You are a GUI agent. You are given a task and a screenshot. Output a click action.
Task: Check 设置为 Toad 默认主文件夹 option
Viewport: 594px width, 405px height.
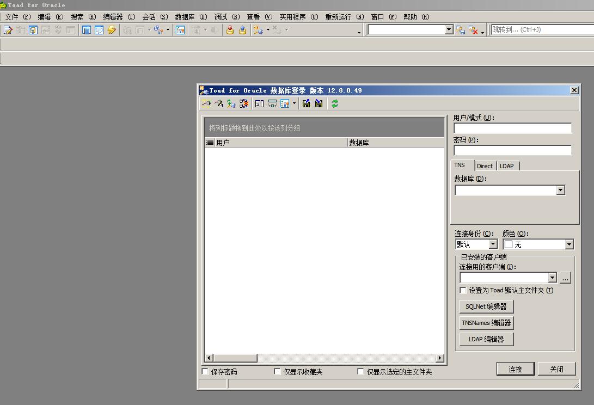[463, 290]
